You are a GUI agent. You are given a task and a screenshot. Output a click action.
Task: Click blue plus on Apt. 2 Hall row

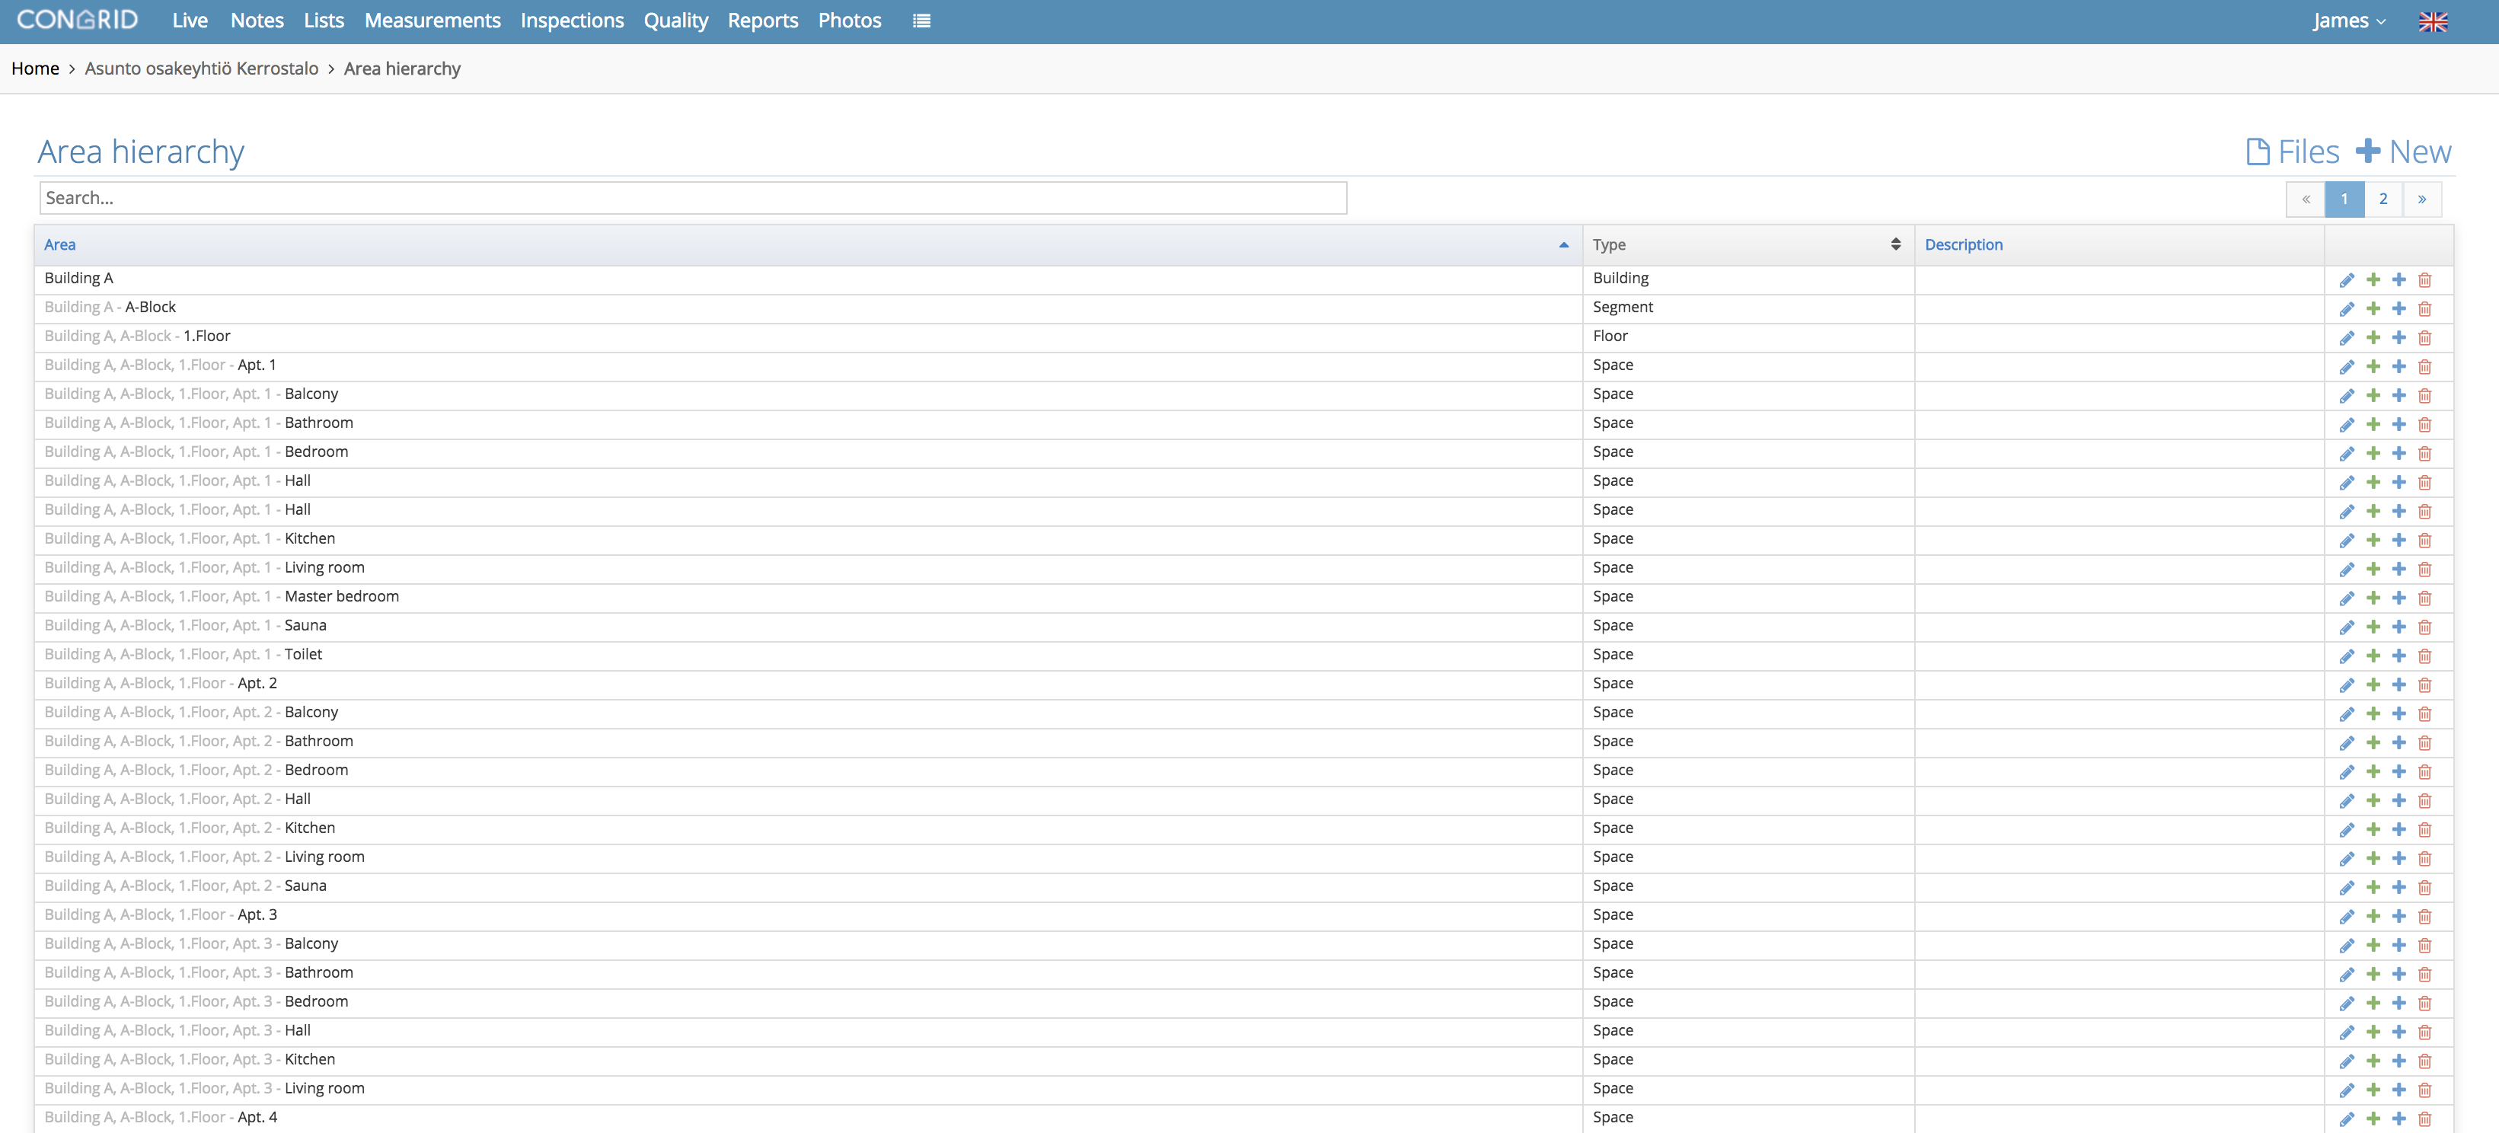[x=2398, y=801]
